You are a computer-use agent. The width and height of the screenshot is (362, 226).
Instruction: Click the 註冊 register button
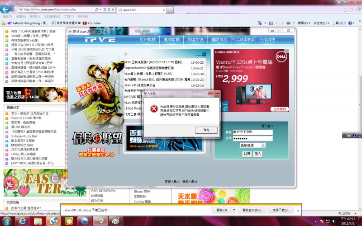247,154
